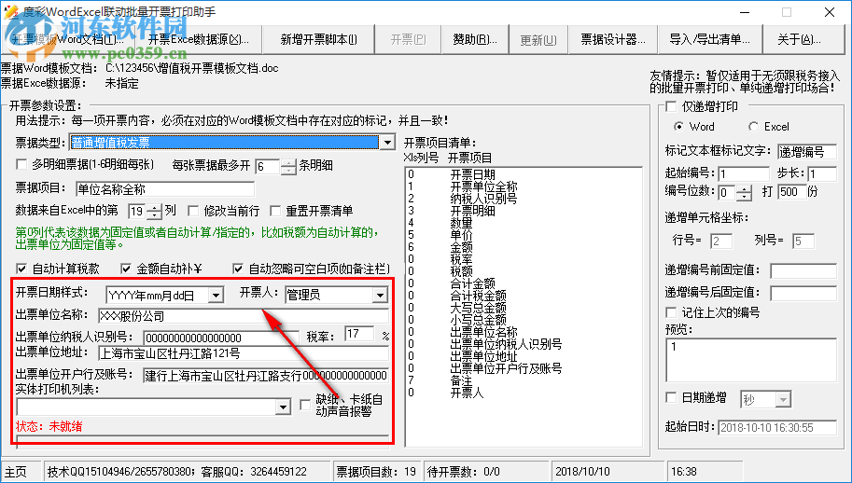Click 票据项目数: 19 status entry
This screenshot has width=852, height=483.
376,472
